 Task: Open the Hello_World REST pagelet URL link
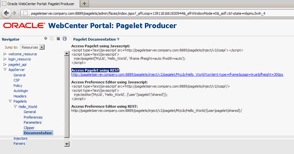click(x=177, y=74)
